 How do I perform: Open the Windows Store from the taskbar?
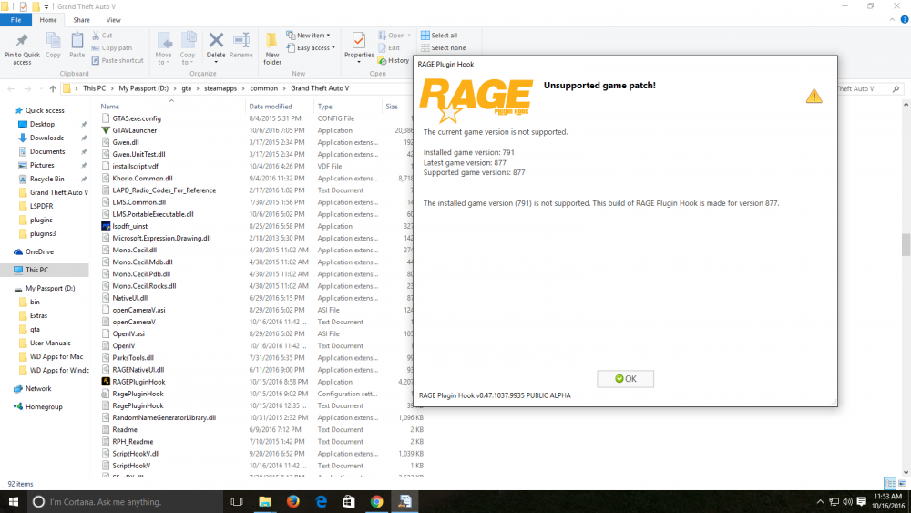[x=349, y=501]
